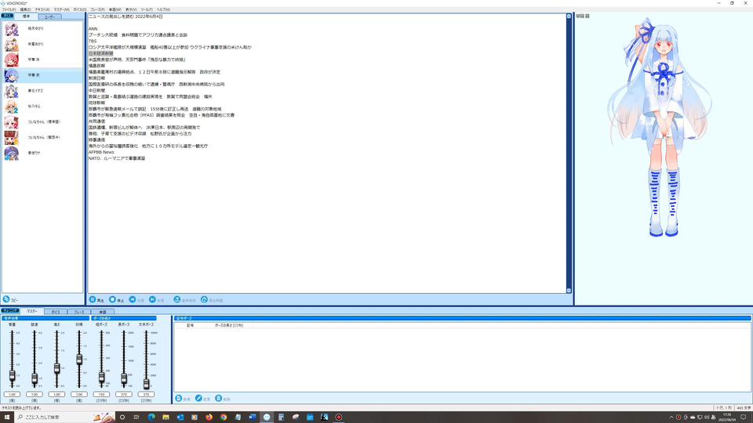Open the テキスト menu

click(x=42, y=9)
